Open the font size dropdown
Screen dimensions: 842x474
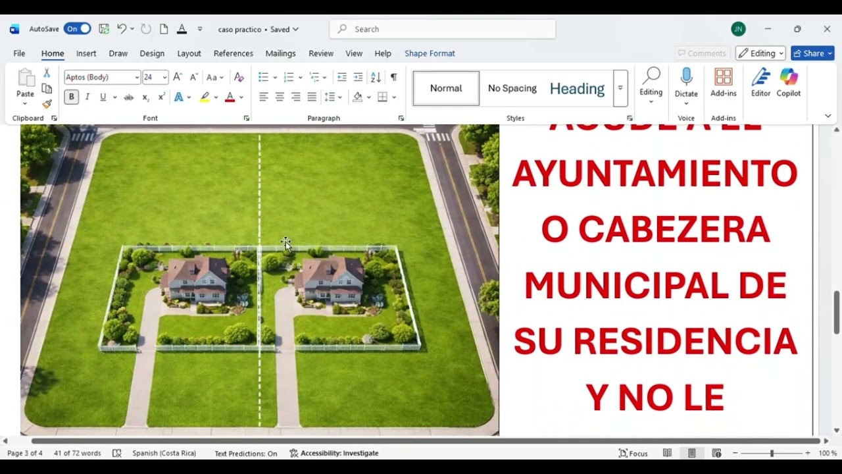click(164, 77)
